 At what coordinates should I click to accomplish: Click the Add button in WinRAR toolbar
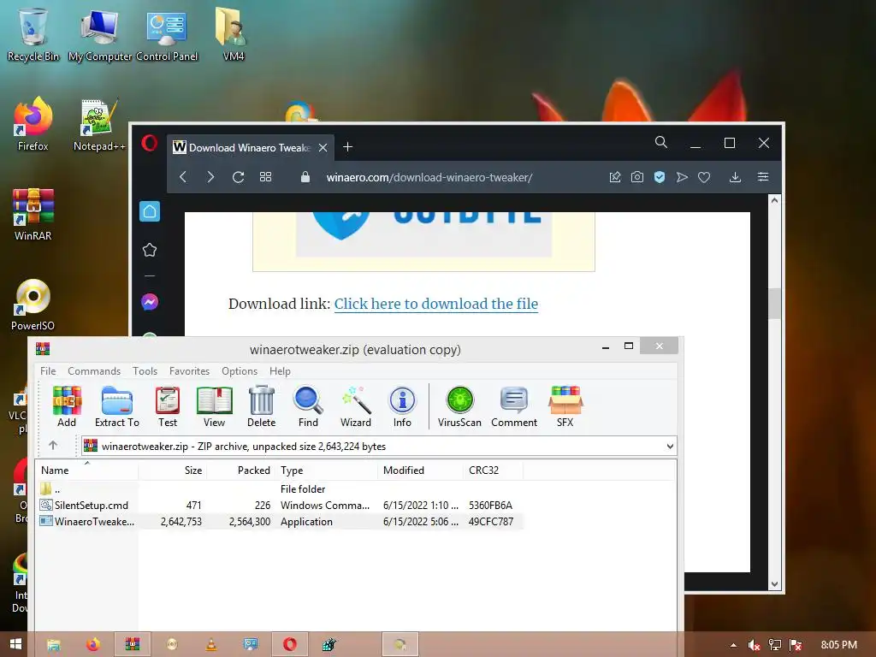point(67,406)
